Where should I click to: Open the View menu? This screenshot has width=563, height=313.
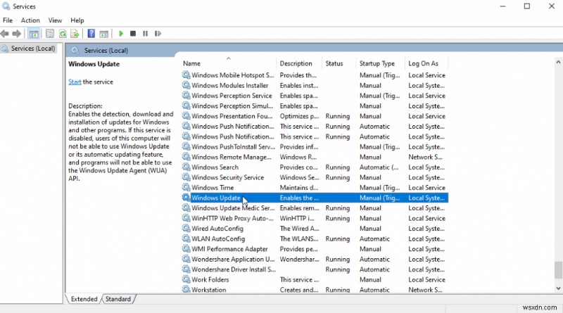tap(56, 20)
